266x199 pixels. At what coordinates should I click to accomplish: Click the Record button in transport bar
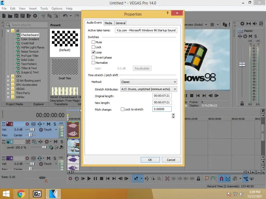[70, 179]
